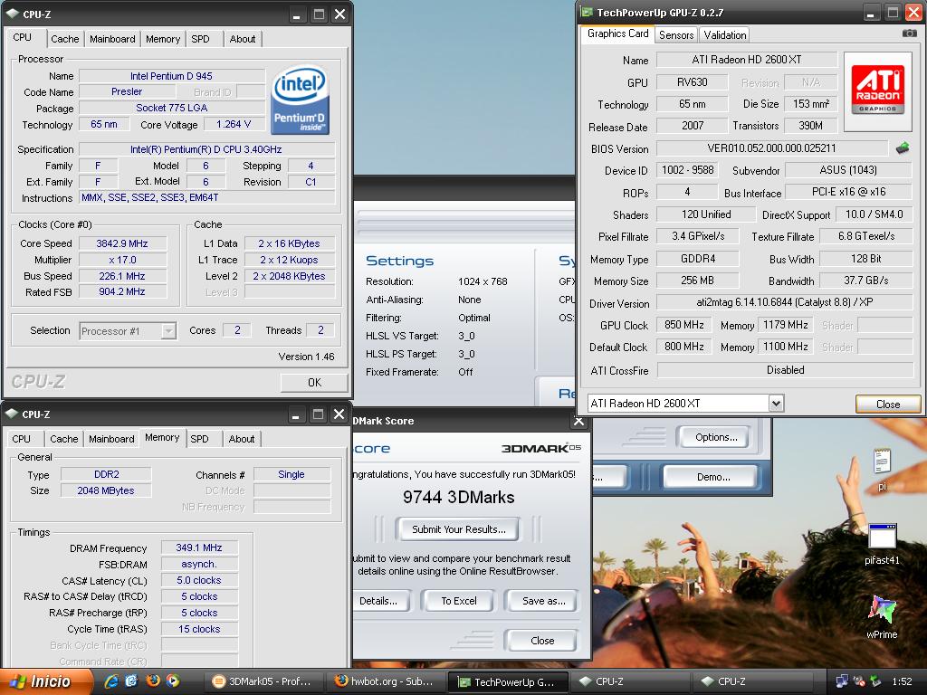Switch to the Validation tab in GPU-Z
This screenshot has width=927, height=695.
click(725, 35)
